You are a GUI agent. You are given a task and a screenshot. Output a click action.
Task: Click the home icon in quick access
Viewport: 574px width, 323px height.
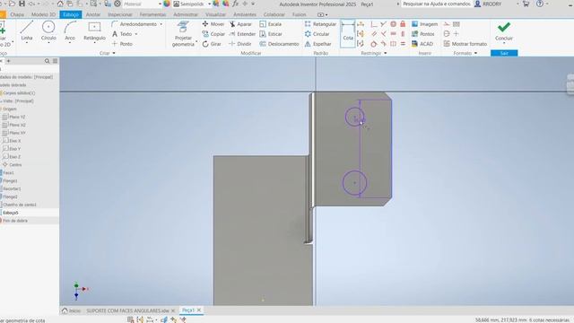[x=60, y=4]
